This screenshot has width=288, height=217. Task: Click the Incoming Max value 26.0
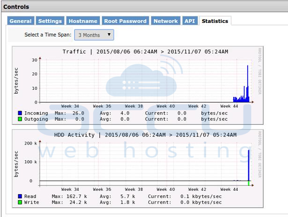tap(78, 113)
